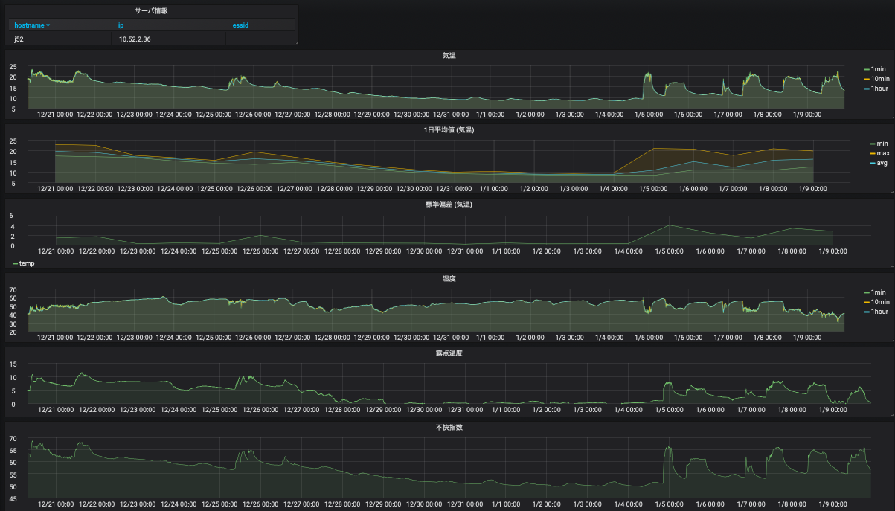Open the 湿度 panel title menu
Viewport: 895px width, 511px height.
[449, 279]
